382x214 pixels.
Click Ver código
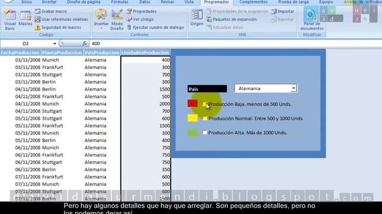[x=140, y=19]
